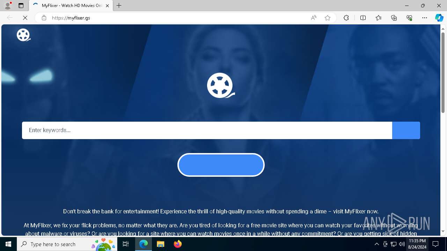
Task: View site information lock icon
Action: [x=44, y=18]
